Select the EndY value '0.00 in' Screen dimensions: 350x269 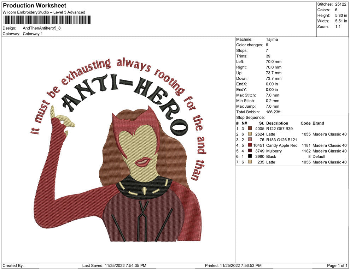tap(272, 90)
